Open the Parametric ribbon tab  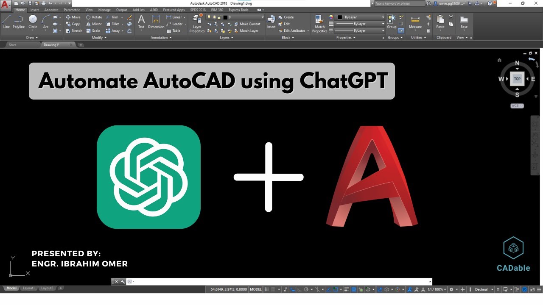pyautogui.click(x=71, y=10)
